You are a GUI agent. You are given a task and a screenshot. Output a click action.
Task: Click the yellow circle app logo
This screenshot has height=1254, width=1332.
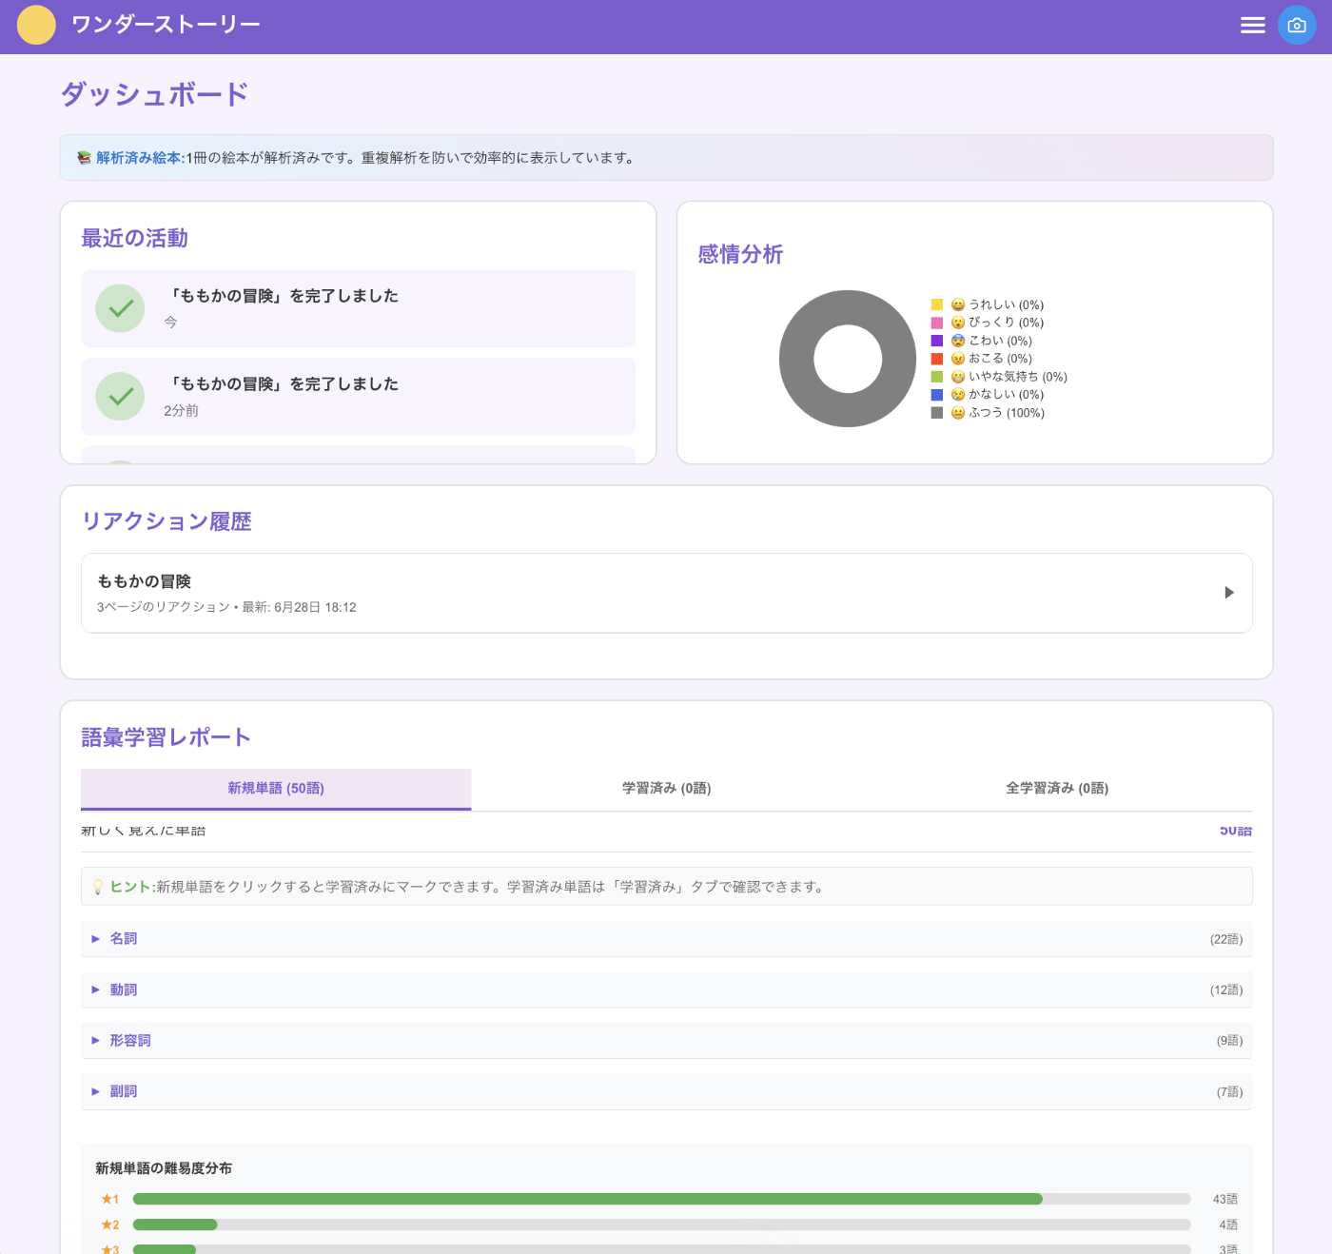click(x=36, y=25)
